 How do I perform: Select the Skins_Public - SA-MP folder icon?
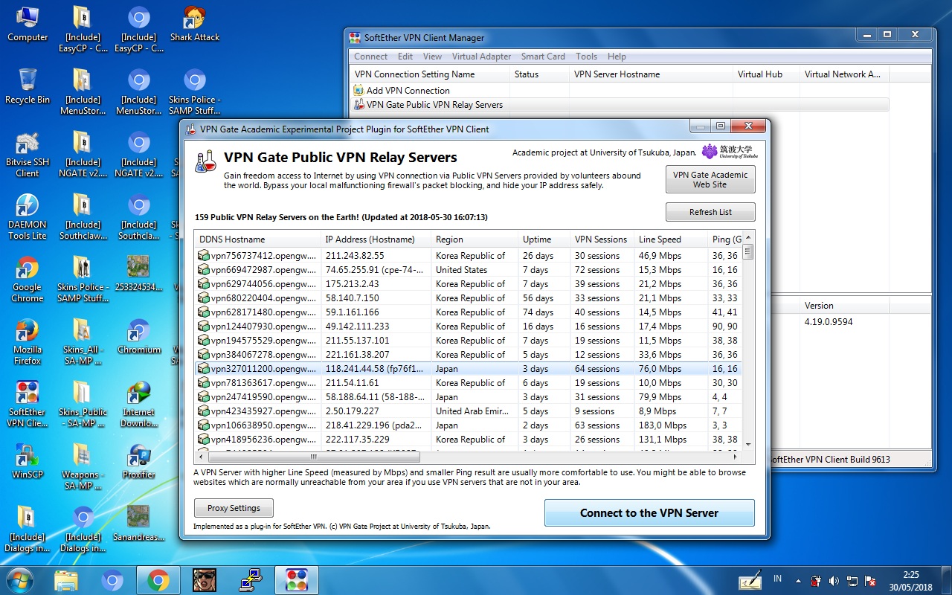pyautogui.click(x=83, y=405)
